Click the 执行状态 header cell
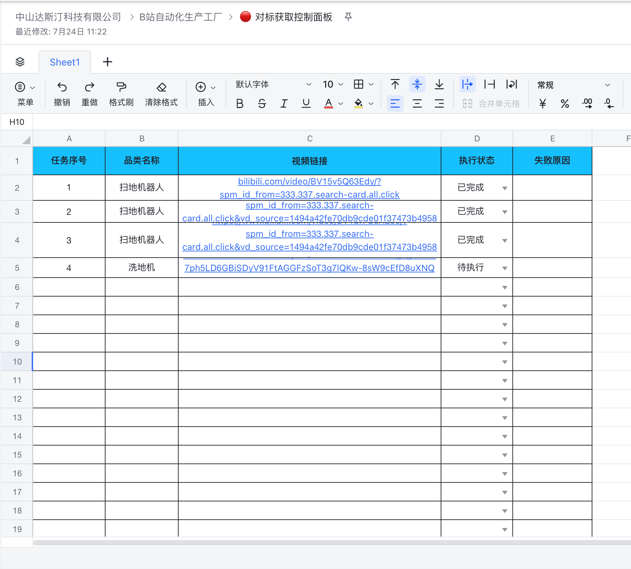Screen dimensions: 631x569 (477, 161)
